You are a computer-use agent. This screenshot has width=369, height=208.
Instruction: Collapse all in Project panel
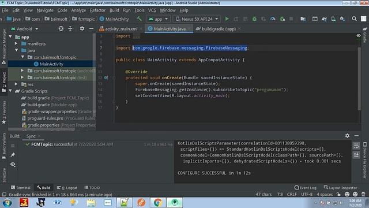pyautogui.click(x=70, y=28)
